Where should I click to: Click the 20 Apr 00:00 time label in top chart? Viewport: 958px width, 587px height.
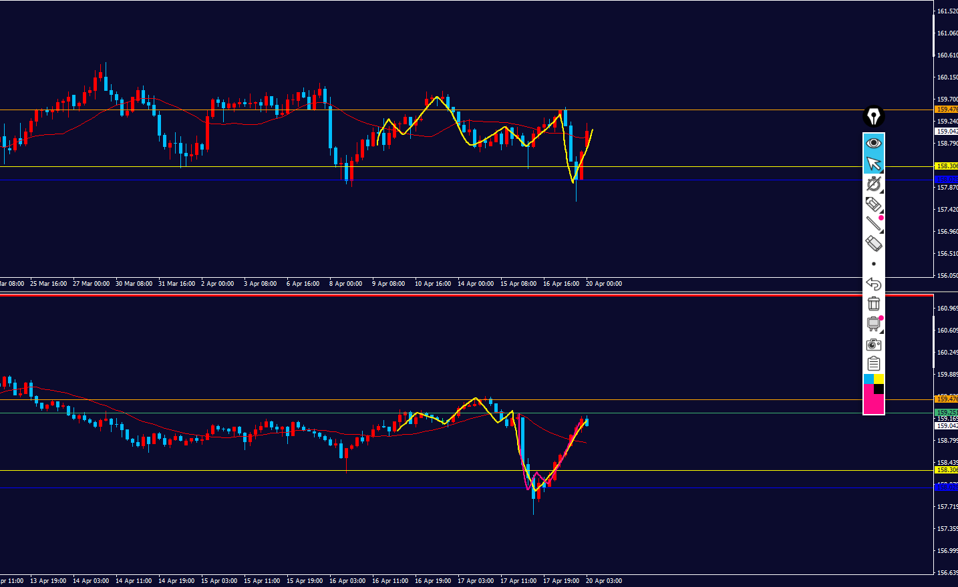pyautogui.click(x=603, y=284)
